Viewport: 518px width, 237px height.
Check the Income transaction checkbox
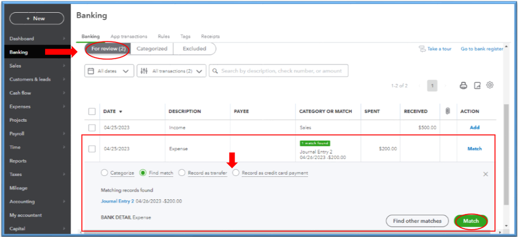tap(92, 128)
